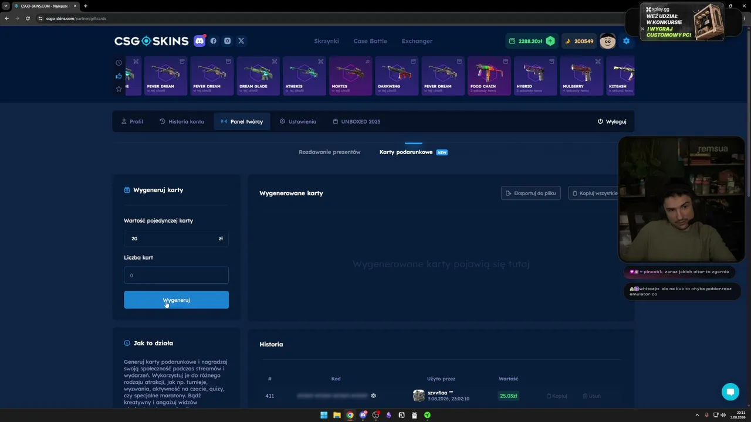Click the 2288.20zł wallet balance
The height and width of the screenshot is (422, 751).
(x=526, y=41)
